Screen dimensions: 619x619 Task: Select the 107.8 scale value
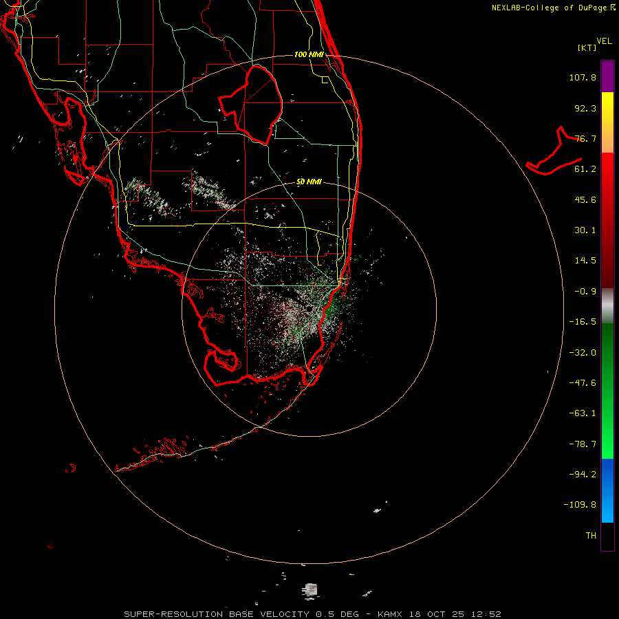[x=583, y=77]
